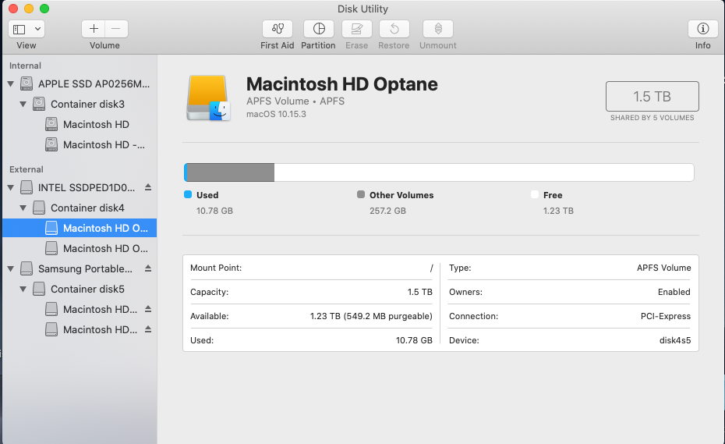Select the 'Macintosh HD -...' data volume
This screenshot has width=725, height=444.
(80, 145)
